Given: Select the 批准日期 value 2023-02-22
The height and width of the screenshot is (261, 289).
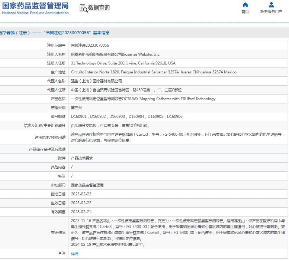Looking at the screenshot, I should [81, 194].
